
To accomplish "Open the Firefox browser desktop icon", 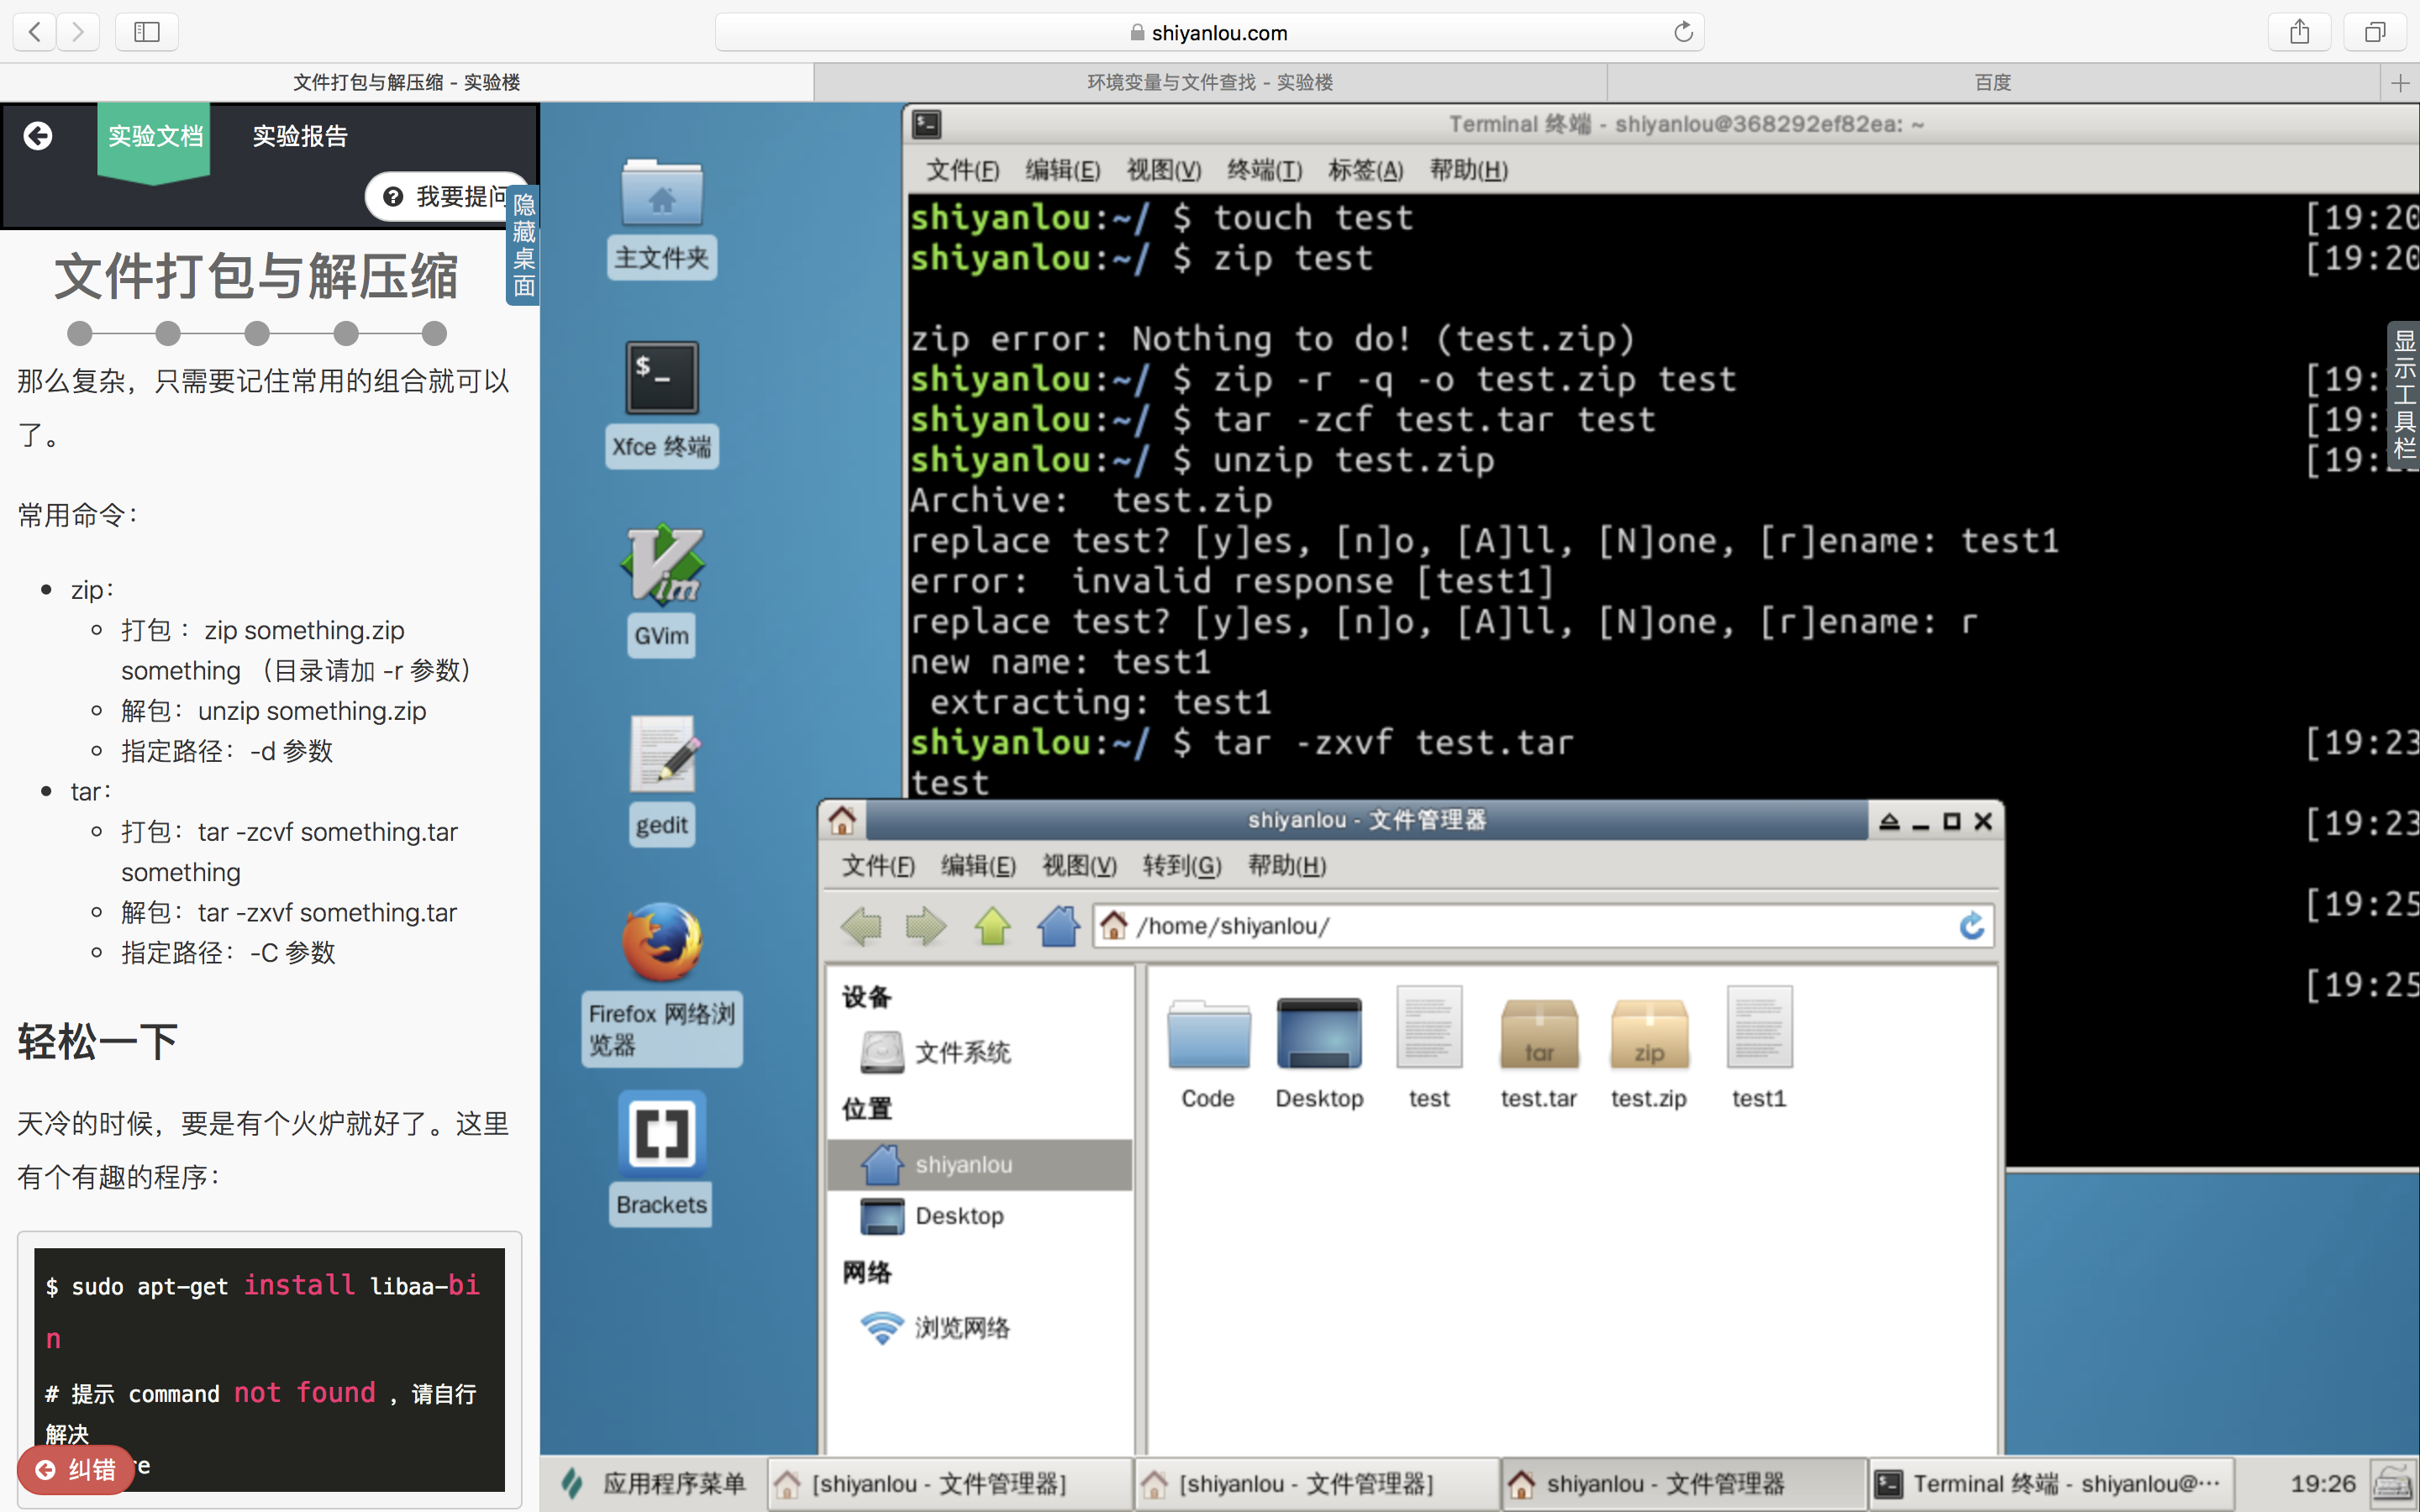I will point(661,942).
